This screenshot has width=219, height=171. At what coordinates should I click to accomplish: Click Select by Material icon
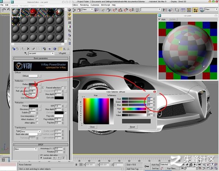click(70, 39)
